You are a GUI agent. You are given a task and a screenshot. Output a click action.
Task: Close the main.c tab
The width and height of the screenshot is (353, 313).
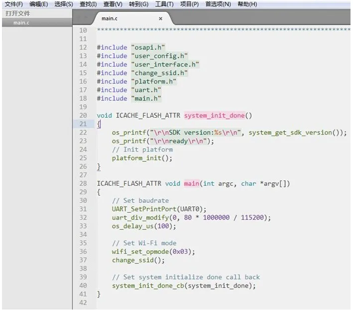click(160, 19)
